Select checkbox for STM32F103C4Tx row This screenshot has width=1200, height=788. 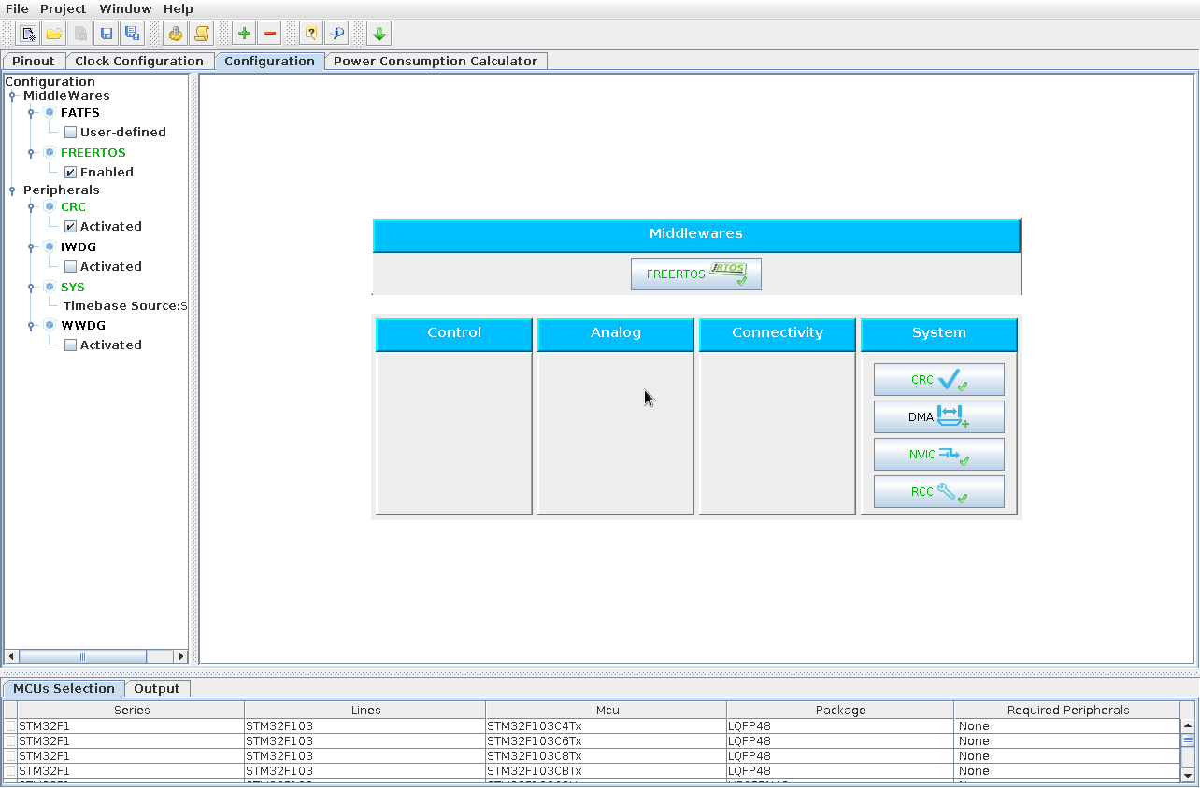coord(10,725)
